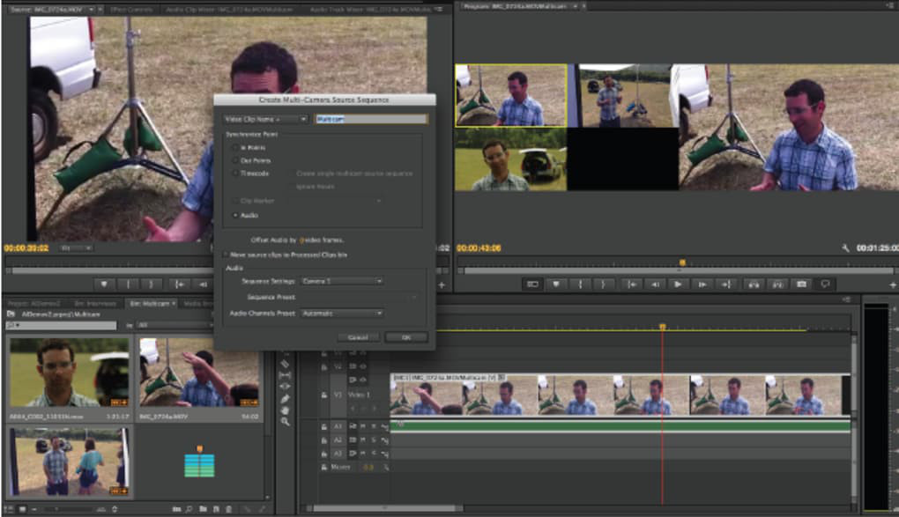Cancel the Create Multi-Camera Source Sequence dialog
This screenshot has width=899, height=517.
tap(358, 337)
